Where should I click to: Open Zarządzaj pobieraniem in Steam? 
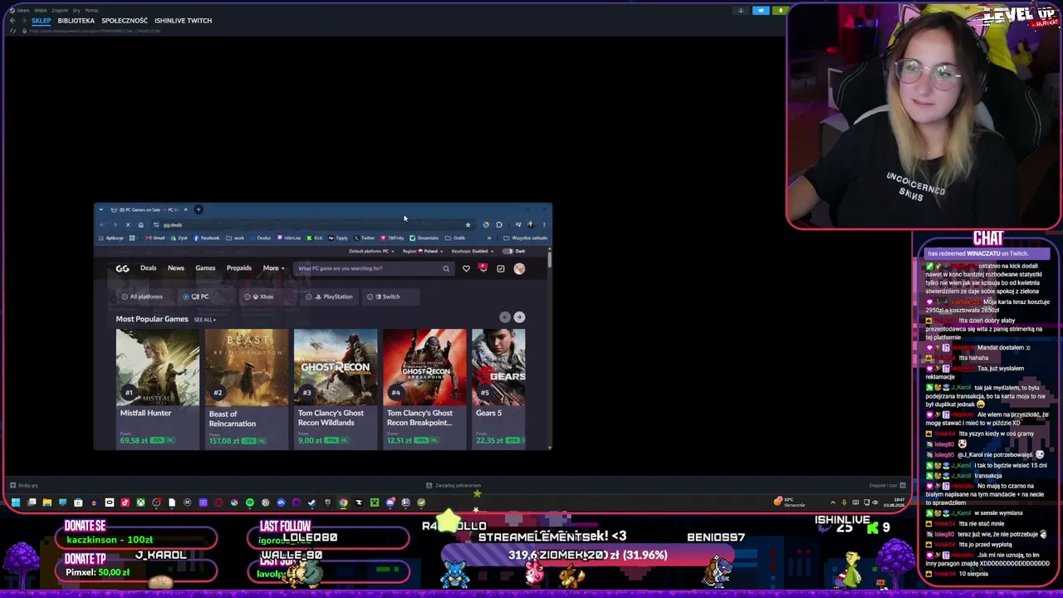pos(453,485)
